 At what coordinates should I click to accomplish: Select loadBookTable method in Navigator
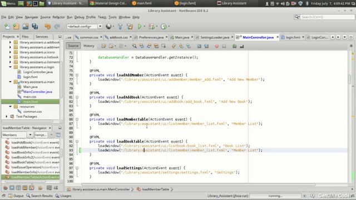coord(35,162)
